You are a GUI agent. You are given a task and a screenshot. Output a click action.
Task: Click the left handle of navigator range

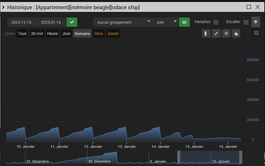click(179, 157)
